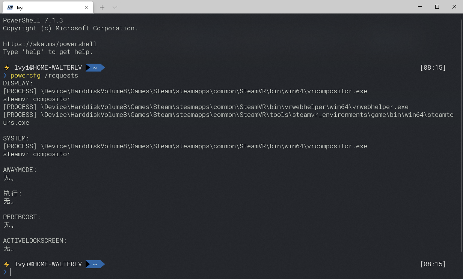Select the lvyi tab title

point(20,7)
